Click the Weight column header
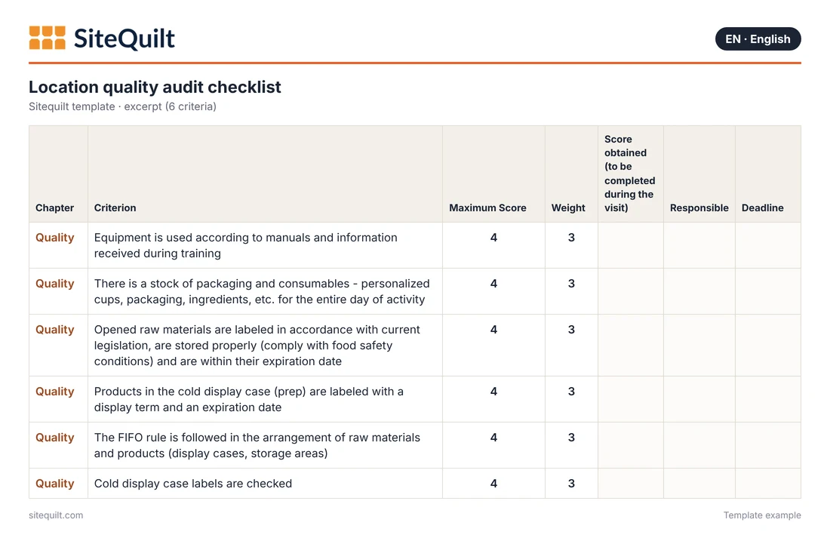Image resolution: width=830 pixels, height=544 pixels. click(x=568, y=208)
